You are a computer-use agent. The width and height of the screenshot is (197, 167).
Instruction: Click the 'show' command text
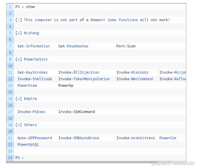click(30, 7)
